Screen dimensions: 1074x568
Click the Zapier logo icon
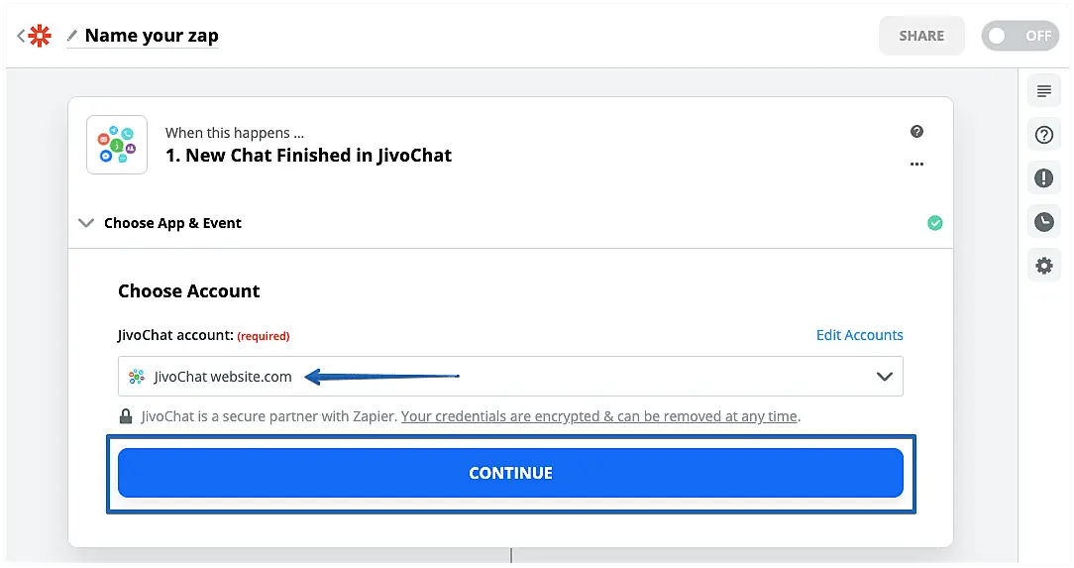click(x=40, y=36)
